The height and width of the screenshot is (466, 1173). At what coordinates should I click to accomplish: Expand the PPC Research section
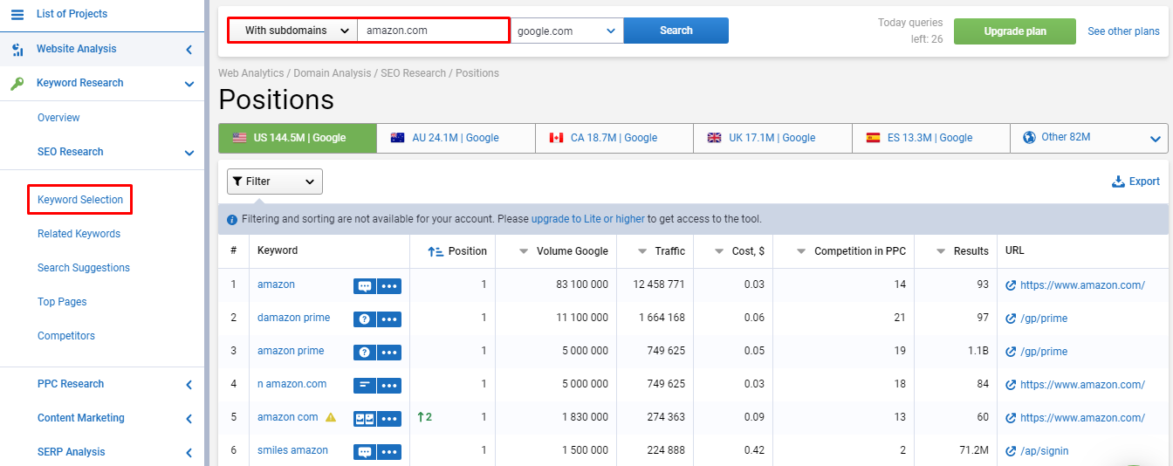coord(189,385)
